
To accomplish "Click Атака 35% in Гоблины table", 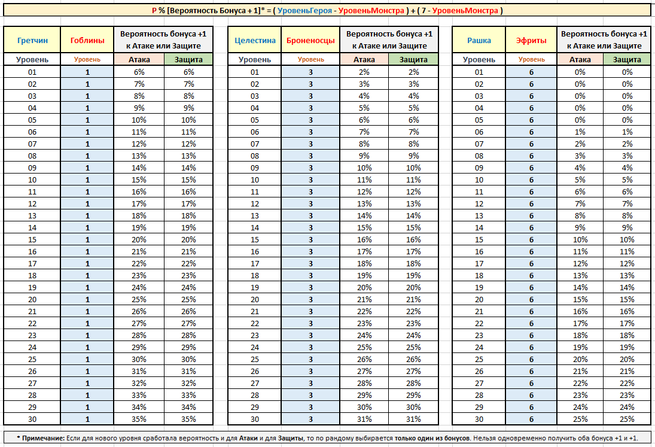I will click(x=139, y=419).
